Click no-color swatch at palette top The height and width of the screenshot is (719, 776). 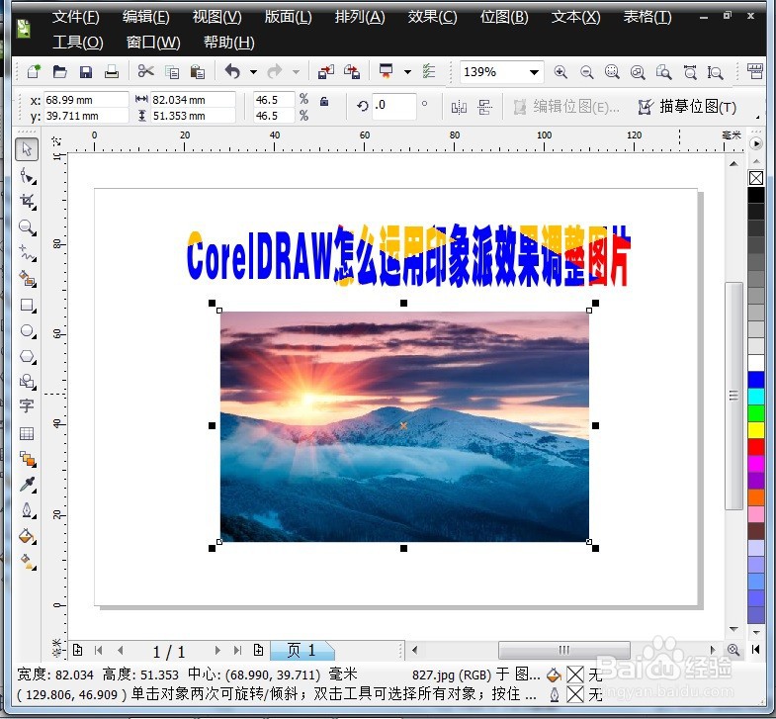tap(755, 178)
